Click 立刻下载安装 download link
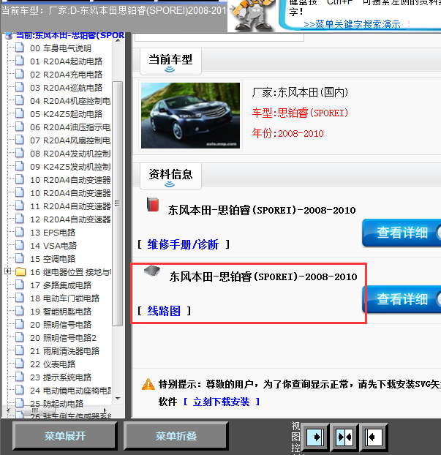This screenshot has height=455, width=441. (222, 402)
